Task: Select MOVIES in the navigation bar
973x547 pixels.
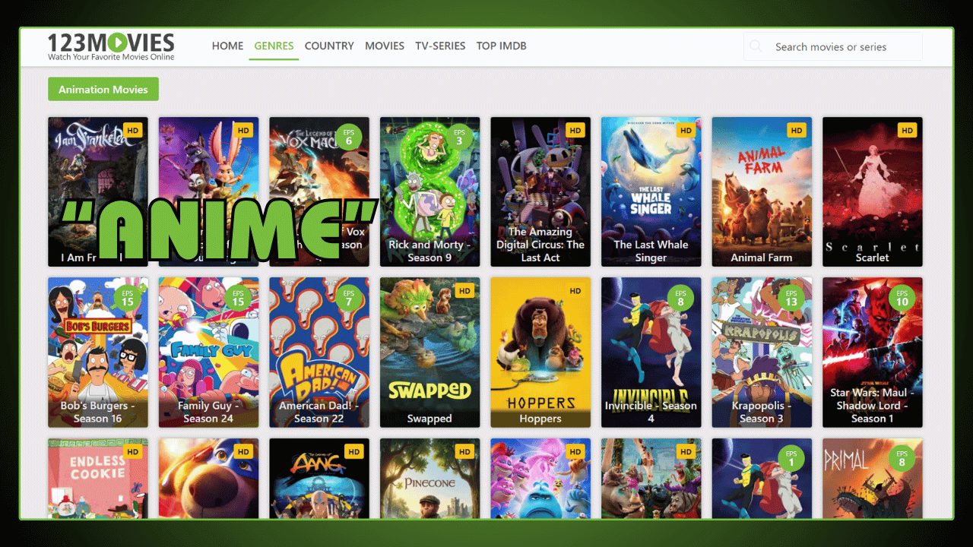Action: [x=385, y=46]
